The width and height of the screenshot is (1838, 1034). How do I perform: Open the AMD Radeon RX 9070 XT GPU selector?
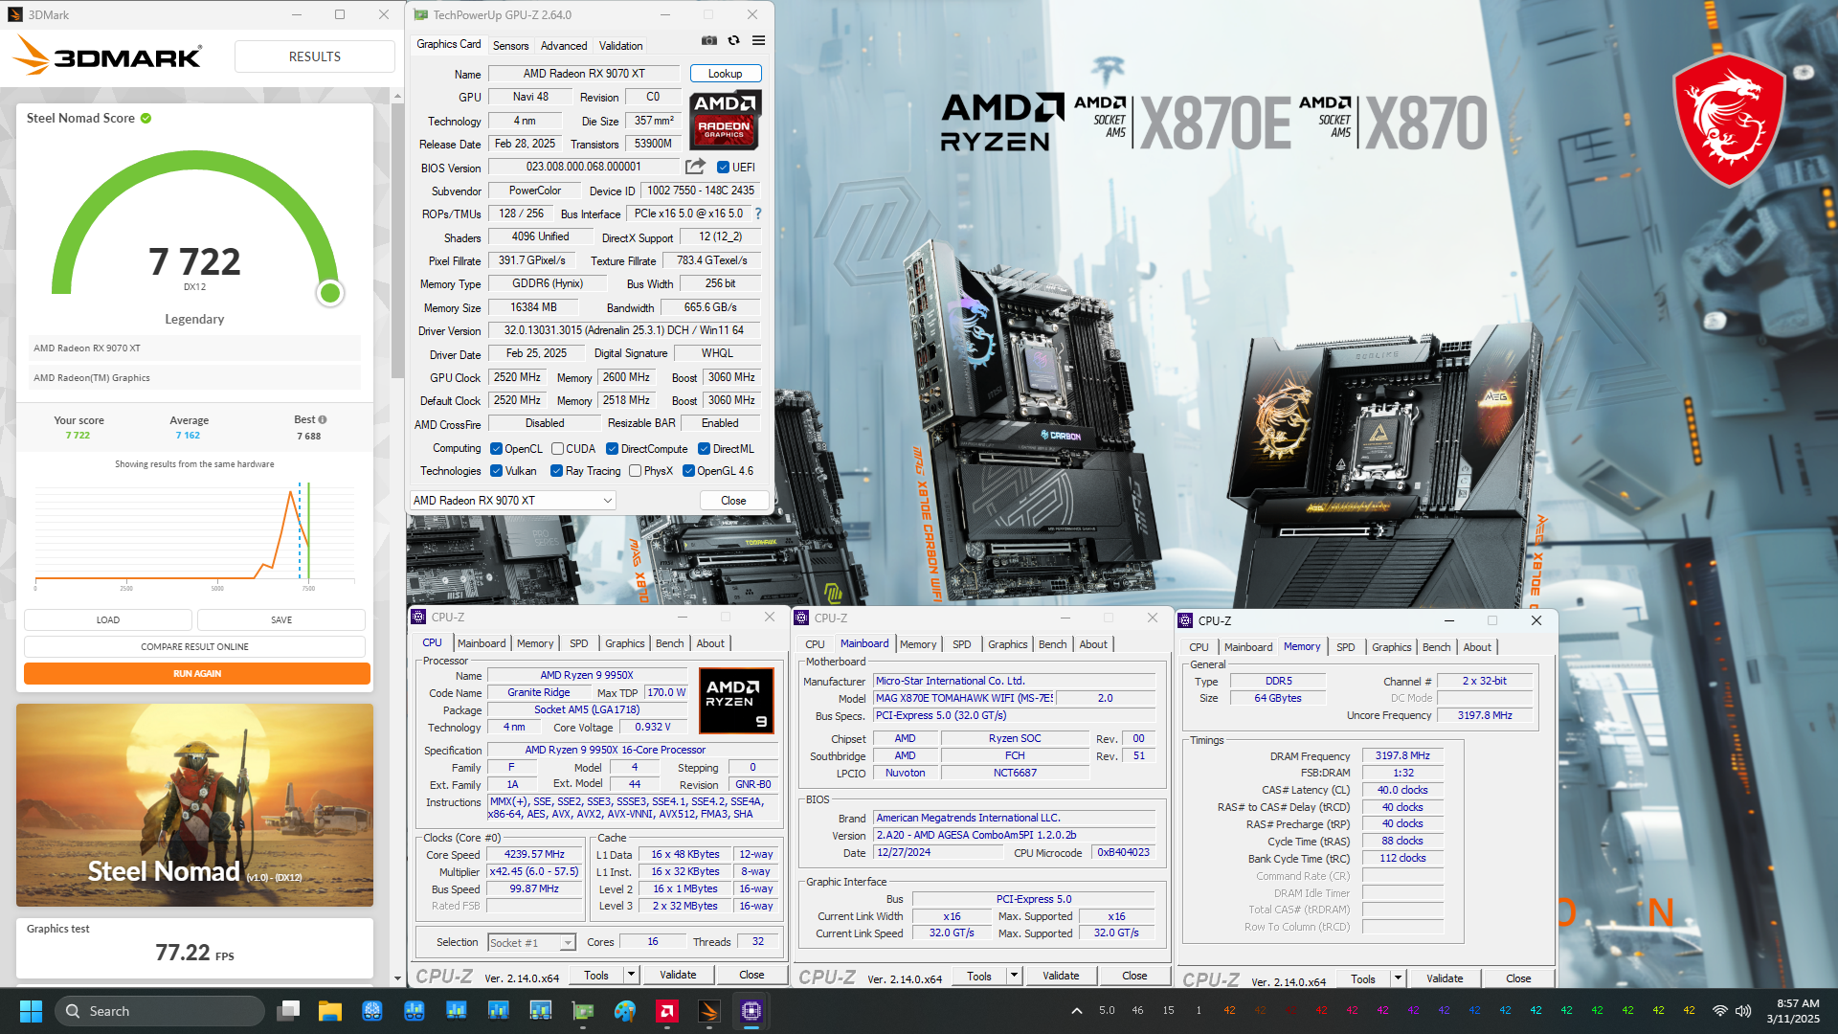pyautogui.click(x=512, y=501)
